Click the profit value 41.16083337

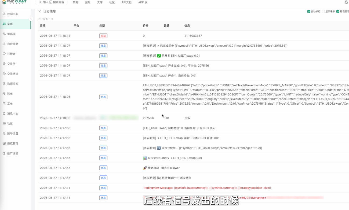(x=193, y=36)
